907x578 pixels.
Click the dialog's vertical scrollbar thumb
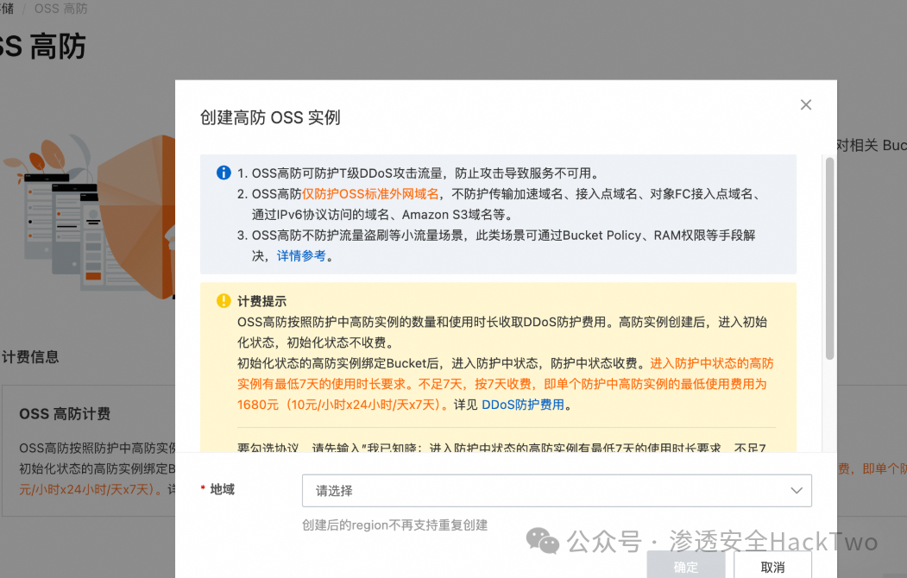tap(829, 258)
